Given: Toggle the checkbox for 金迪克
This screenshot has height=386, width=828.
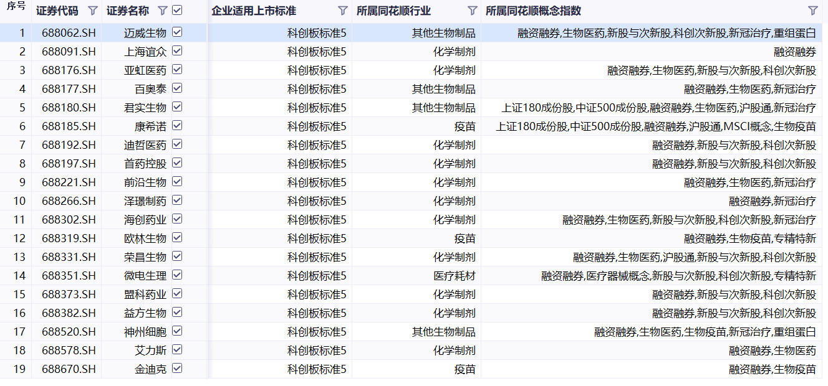Looking at the screenshot, I should coord(177,369).
